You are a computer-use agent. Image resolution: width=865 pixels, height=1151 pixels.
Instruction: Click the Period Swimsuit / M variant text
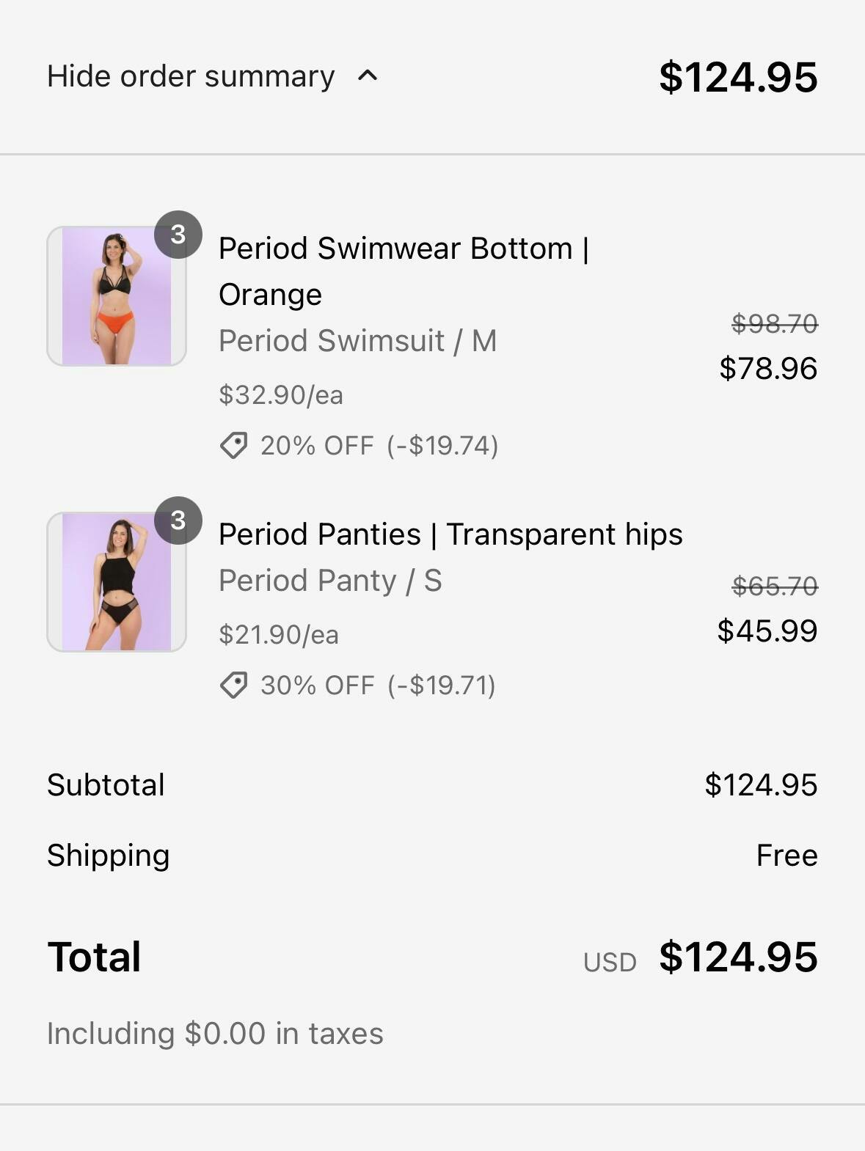pyautogui.click(x=357, y=341)
